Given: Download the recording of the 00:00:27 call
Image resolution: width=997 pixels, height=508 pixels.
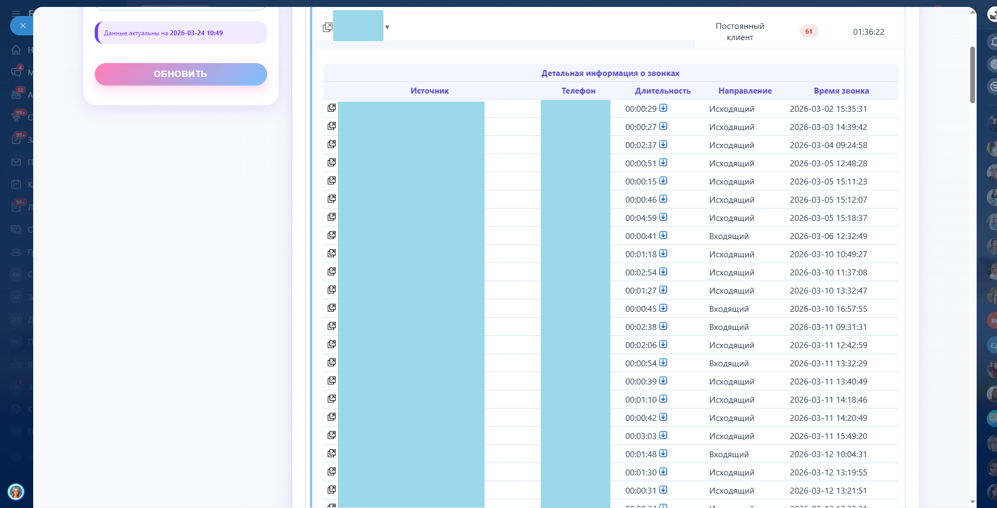Looking at the screenshot, I should coord(663,126).
